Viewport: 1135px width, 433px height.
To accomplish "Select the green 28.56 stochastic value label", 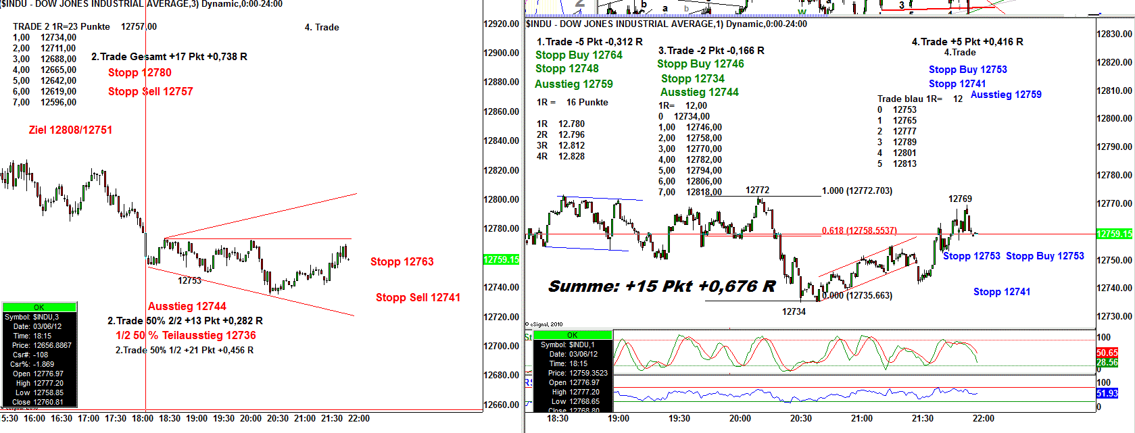I will [1107, 363].
